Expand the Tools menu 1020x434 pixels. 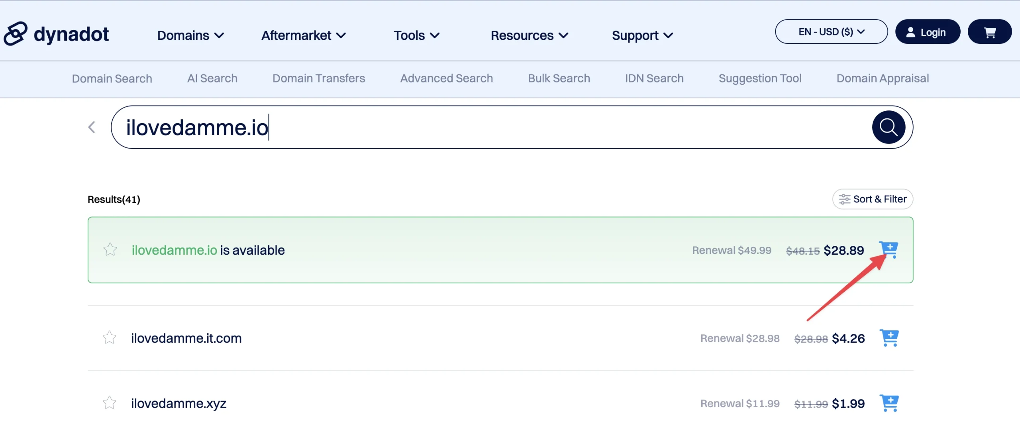[x=416, y=35]
